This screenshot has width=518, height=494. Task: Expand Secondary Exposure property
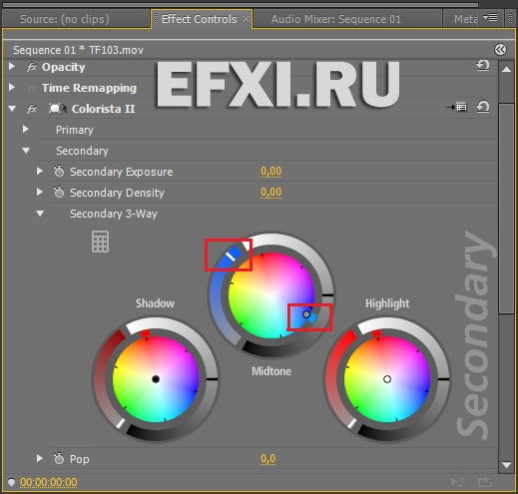point(40,171)
